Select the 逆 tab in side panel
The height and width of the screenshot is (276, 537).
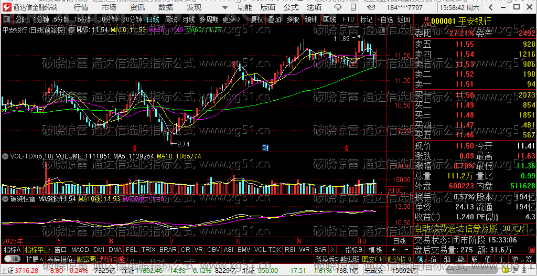point(515,258)
